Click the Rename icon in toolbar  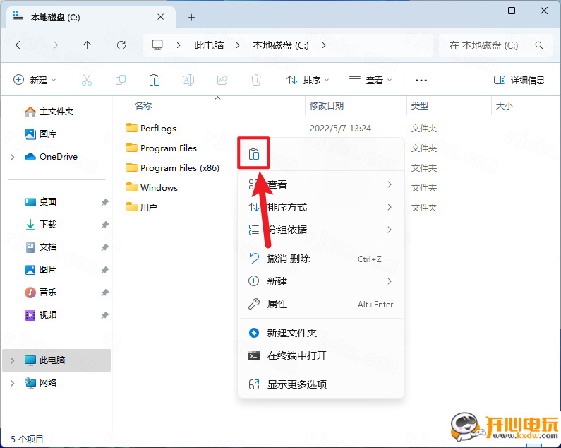coord(188,80)
